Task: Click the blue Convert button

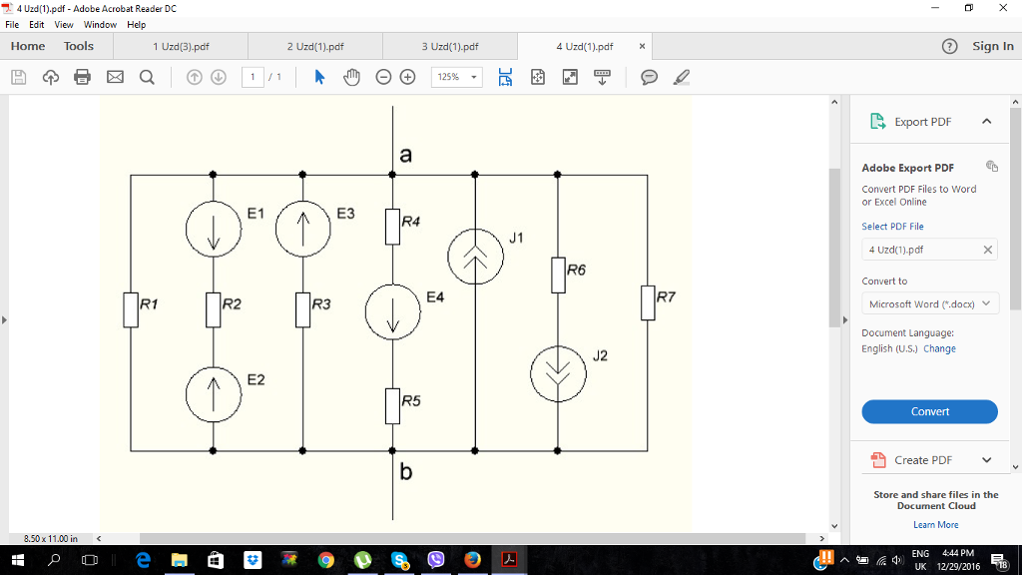Action: [929, 411]
